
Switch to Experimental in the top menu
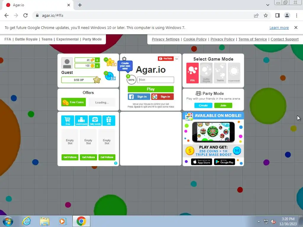(x=67, y=39)
